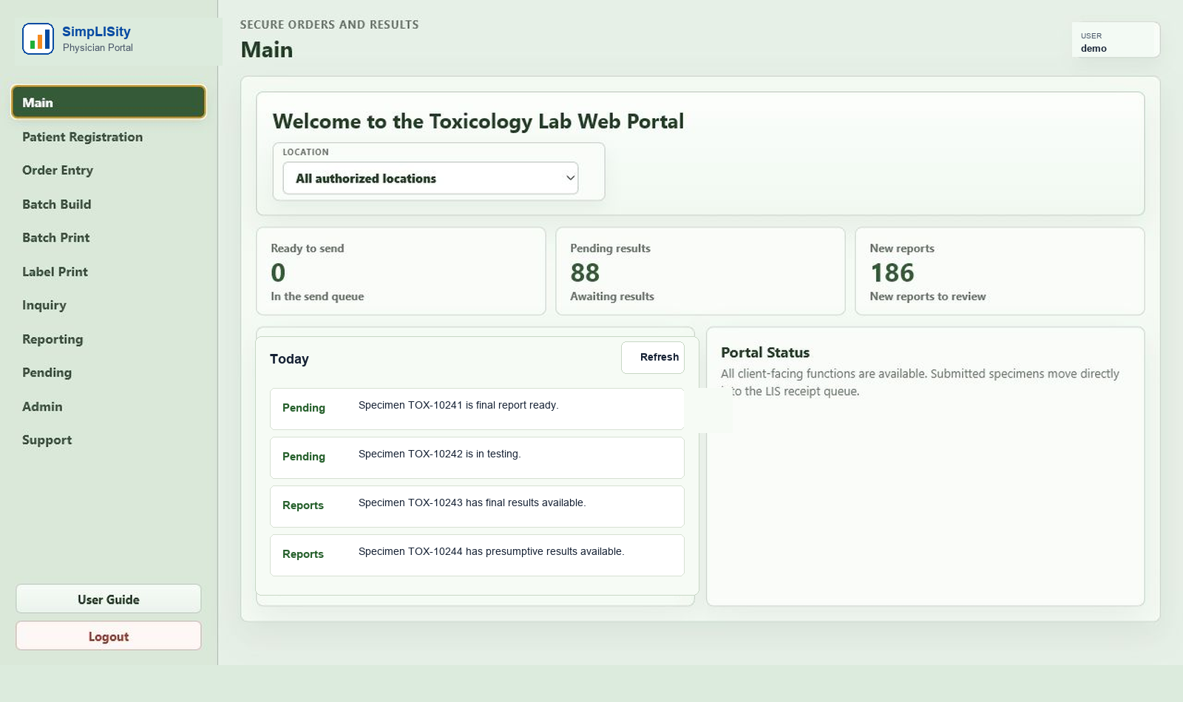This screenshot has height=702, width=1183.
Task: Click the In the send queue caption
Action: coord(317,296)
